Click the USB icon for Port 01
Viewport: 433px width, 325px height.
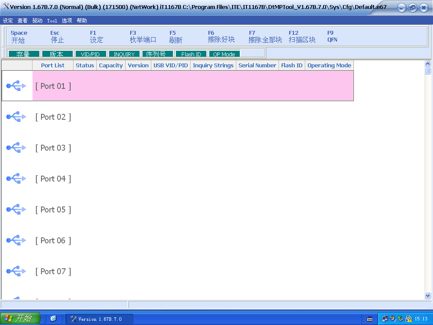click(x=16, y=86)
